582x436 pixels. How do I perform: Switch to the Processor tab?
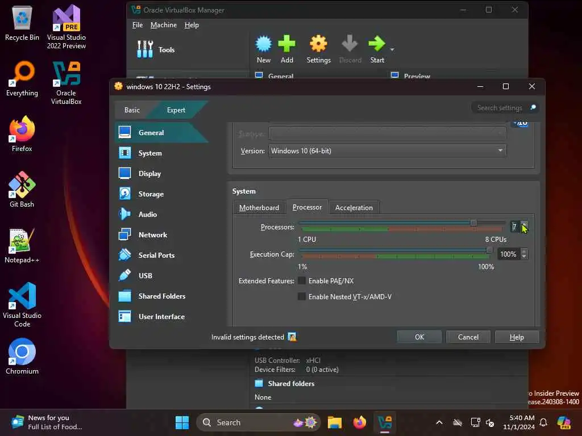point(307,207)
